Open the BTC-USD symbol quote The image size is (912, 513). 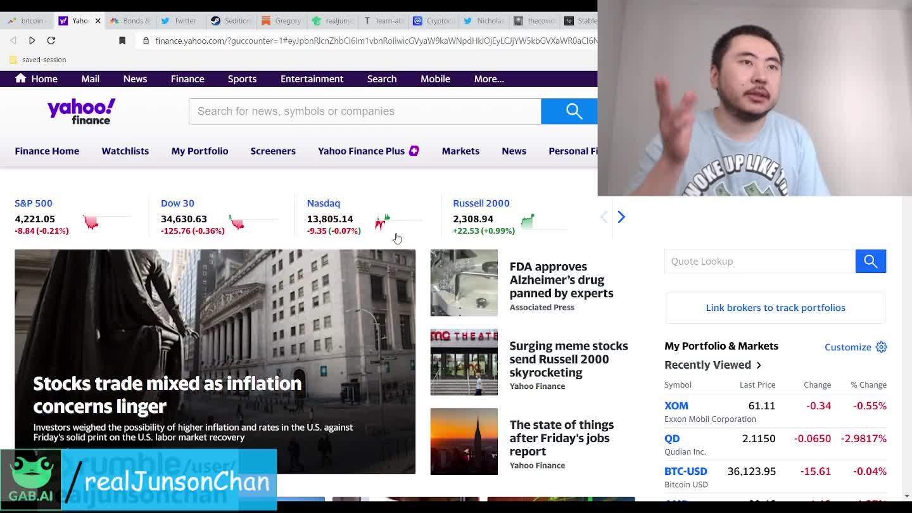pos(685,471)
